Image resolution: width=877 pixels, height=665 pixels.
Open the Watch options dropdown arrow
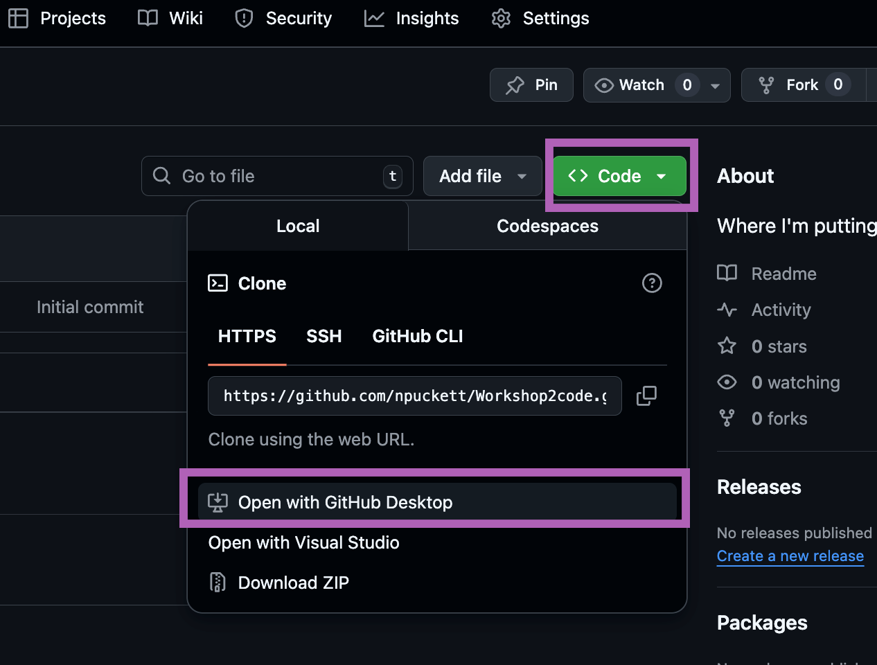[716, 86]
